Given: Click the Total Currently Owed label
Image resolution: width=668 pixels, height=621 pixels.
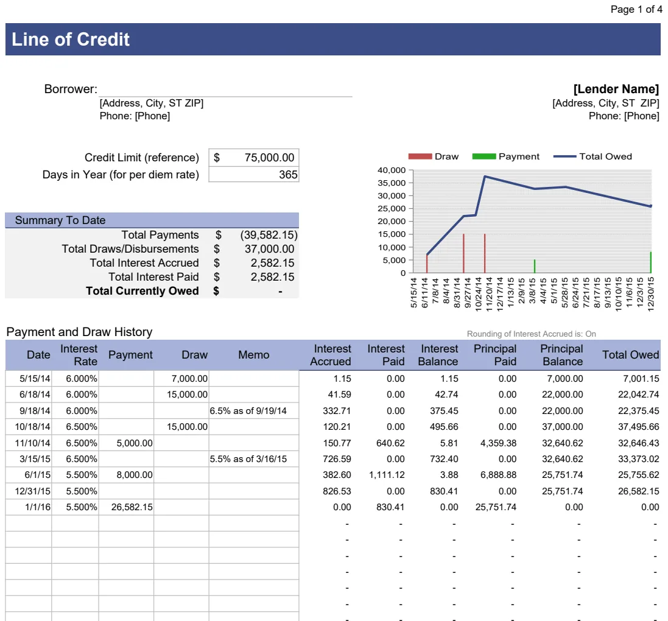Looking at the screenshot, I should pos(142,291).
